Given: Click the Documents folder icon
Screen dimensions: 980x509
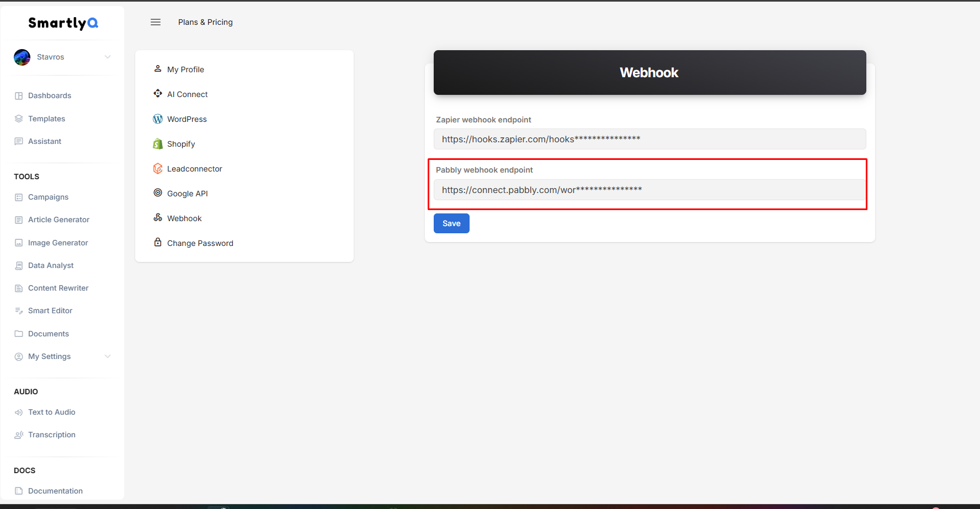Looking at the screenshot, I should (x=19, y=334).
